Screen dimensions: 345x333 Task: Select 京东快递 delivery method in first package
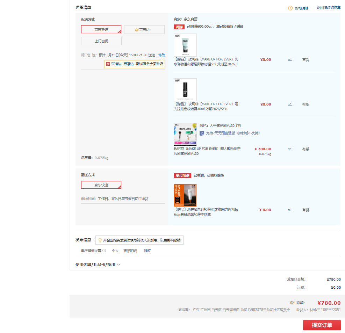(101, 29)
